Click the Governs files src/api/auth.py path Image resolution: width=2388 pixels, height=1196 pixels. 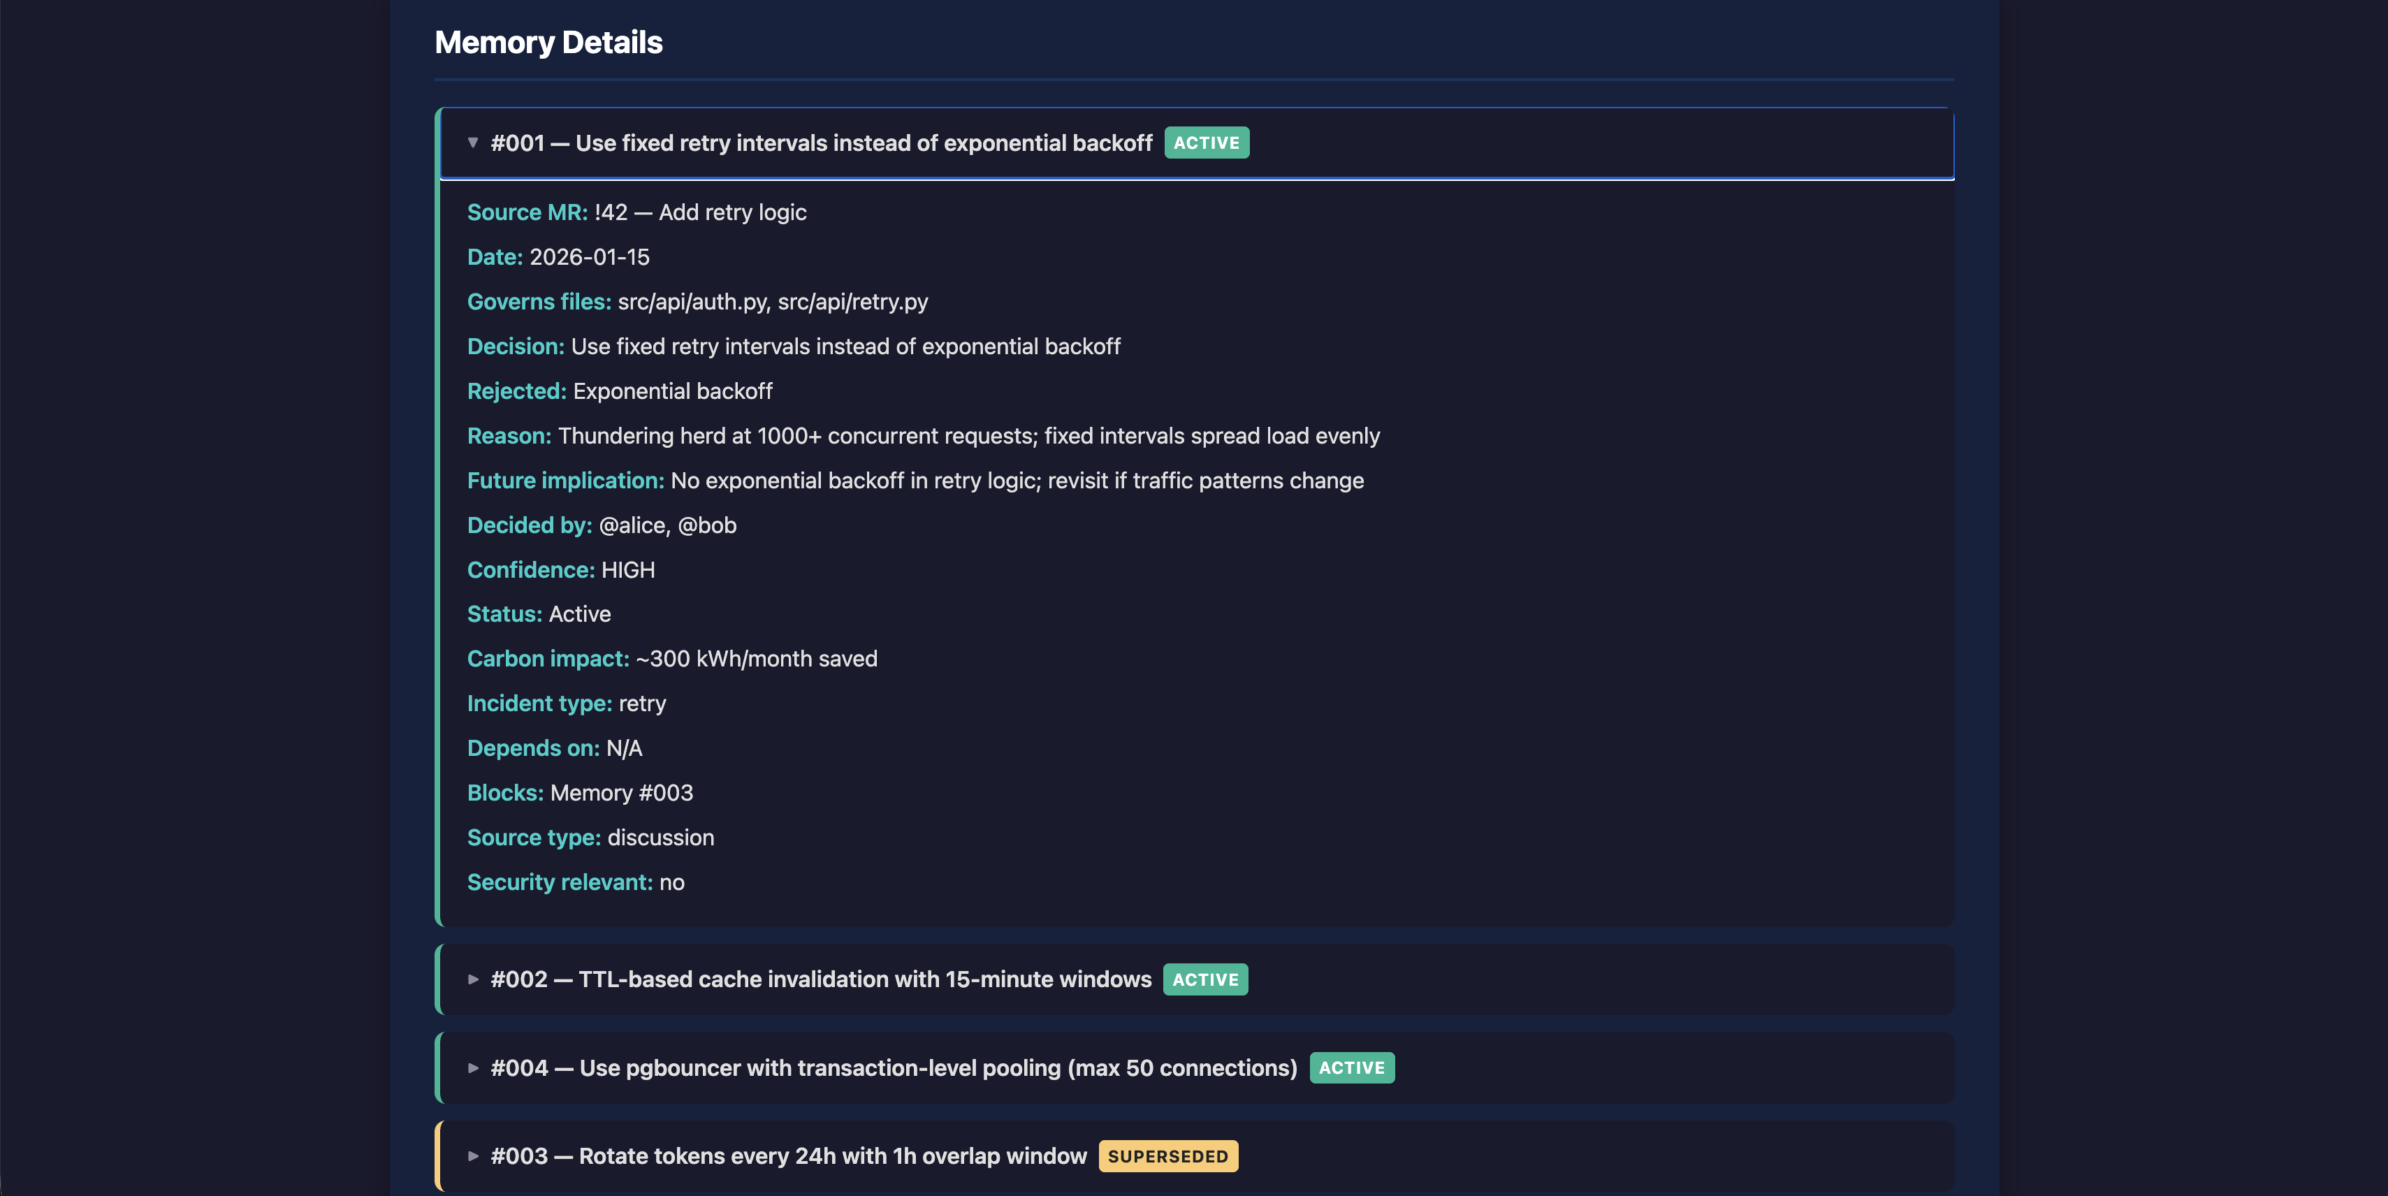pyautogui.click(x=692, y=301)
